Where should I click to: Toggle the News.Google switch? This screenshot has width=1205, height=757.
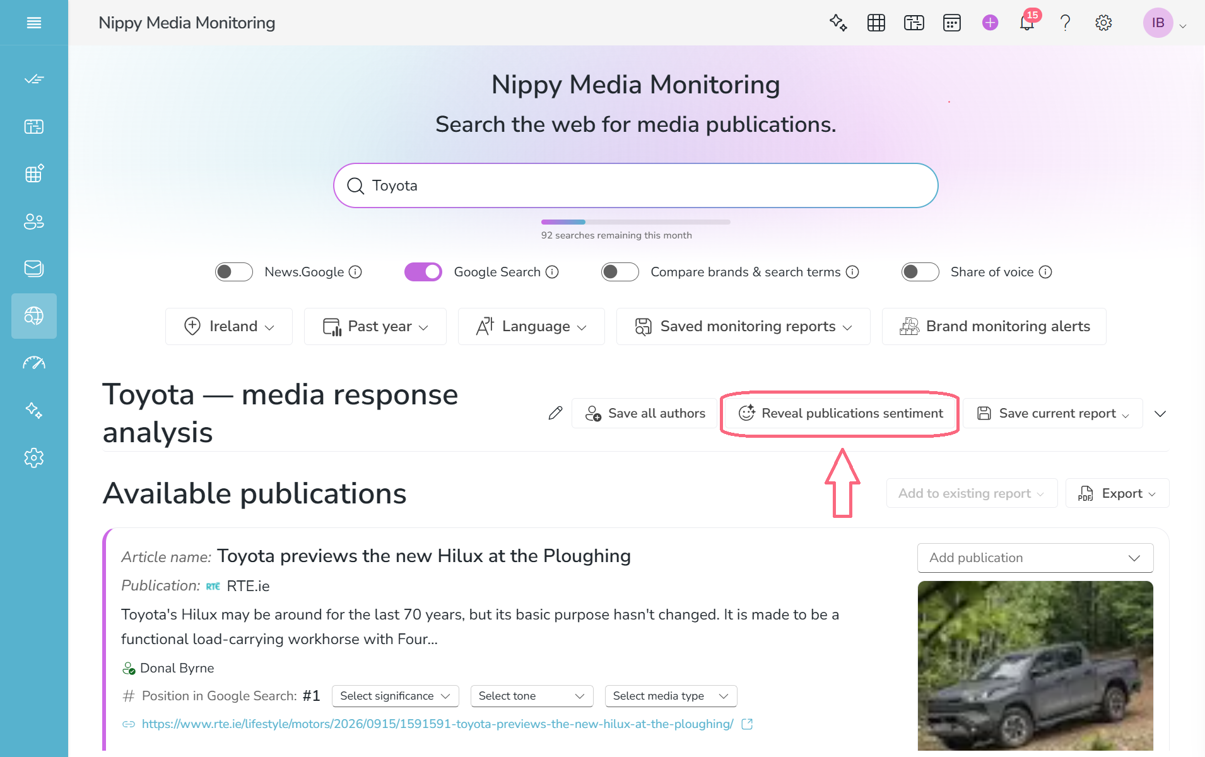(x=234, y=272)
